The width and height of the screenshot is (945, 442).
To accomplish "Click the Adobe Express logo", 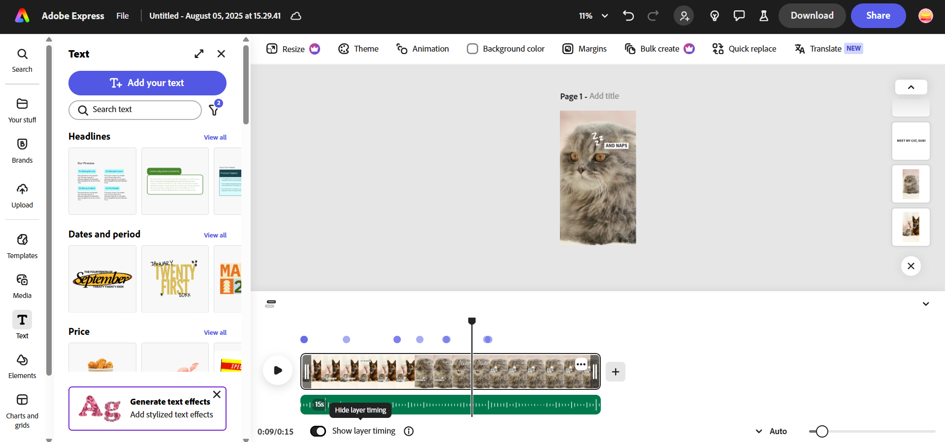I will click(22, 16).
